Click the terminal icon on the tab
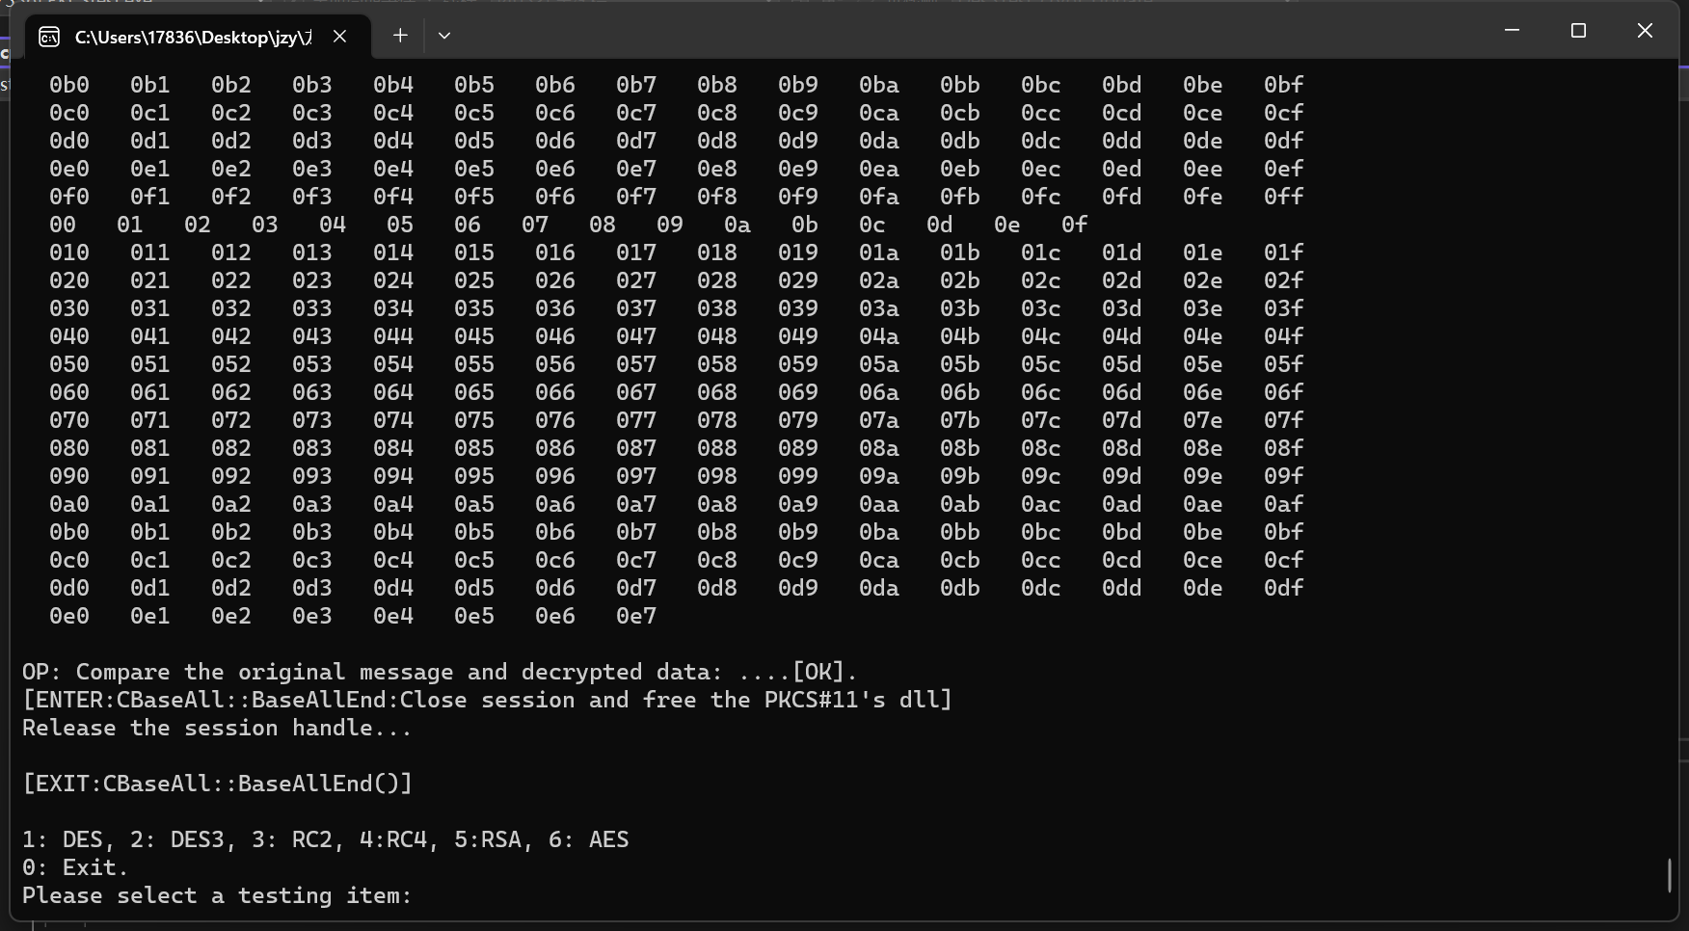This screenshot has height=931, width=1689. click(x=48, y=37)
